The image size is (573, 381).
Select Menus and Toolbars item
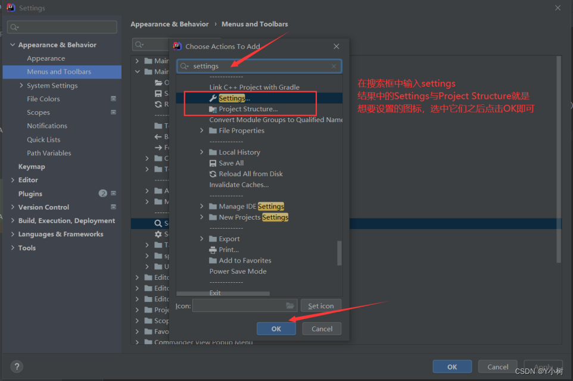[x=62, y=72]
